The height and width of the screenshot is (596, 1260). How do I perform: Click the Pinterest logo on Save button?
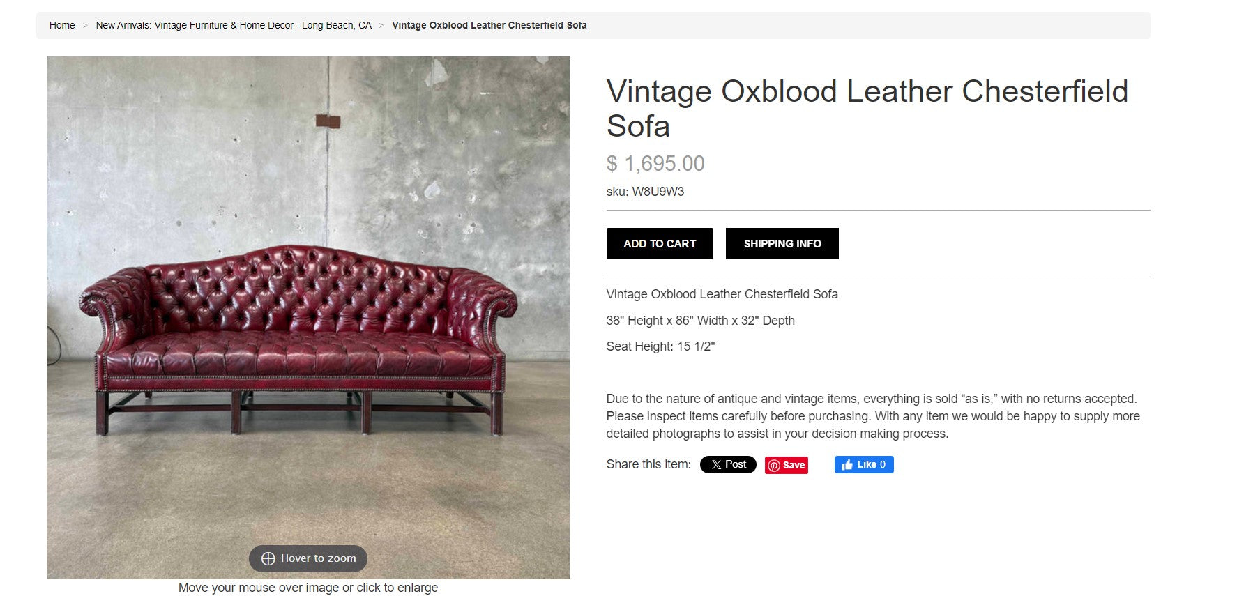coord(774,466)
